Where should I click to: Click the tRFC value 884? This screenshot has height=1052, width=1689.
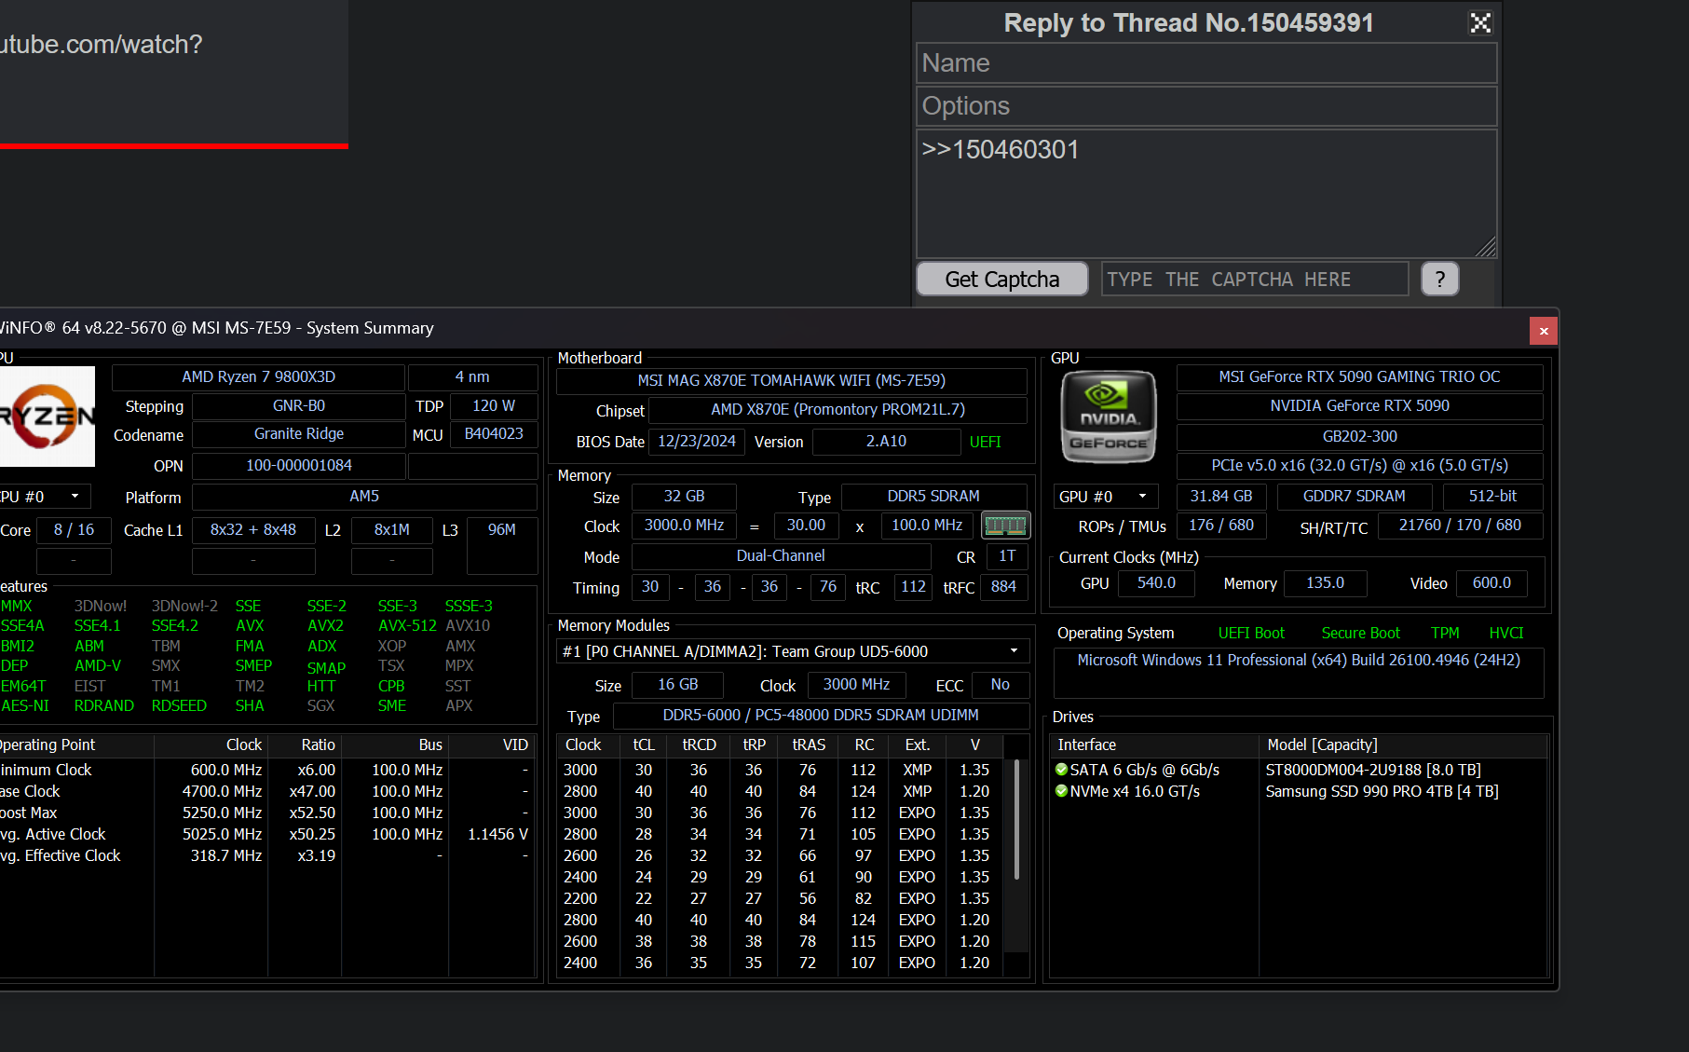1004,587
